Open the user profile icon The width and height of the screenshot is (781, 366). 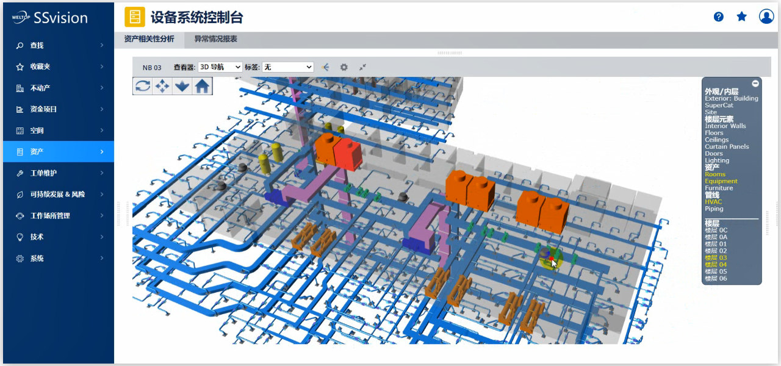[x=766, y=16]
